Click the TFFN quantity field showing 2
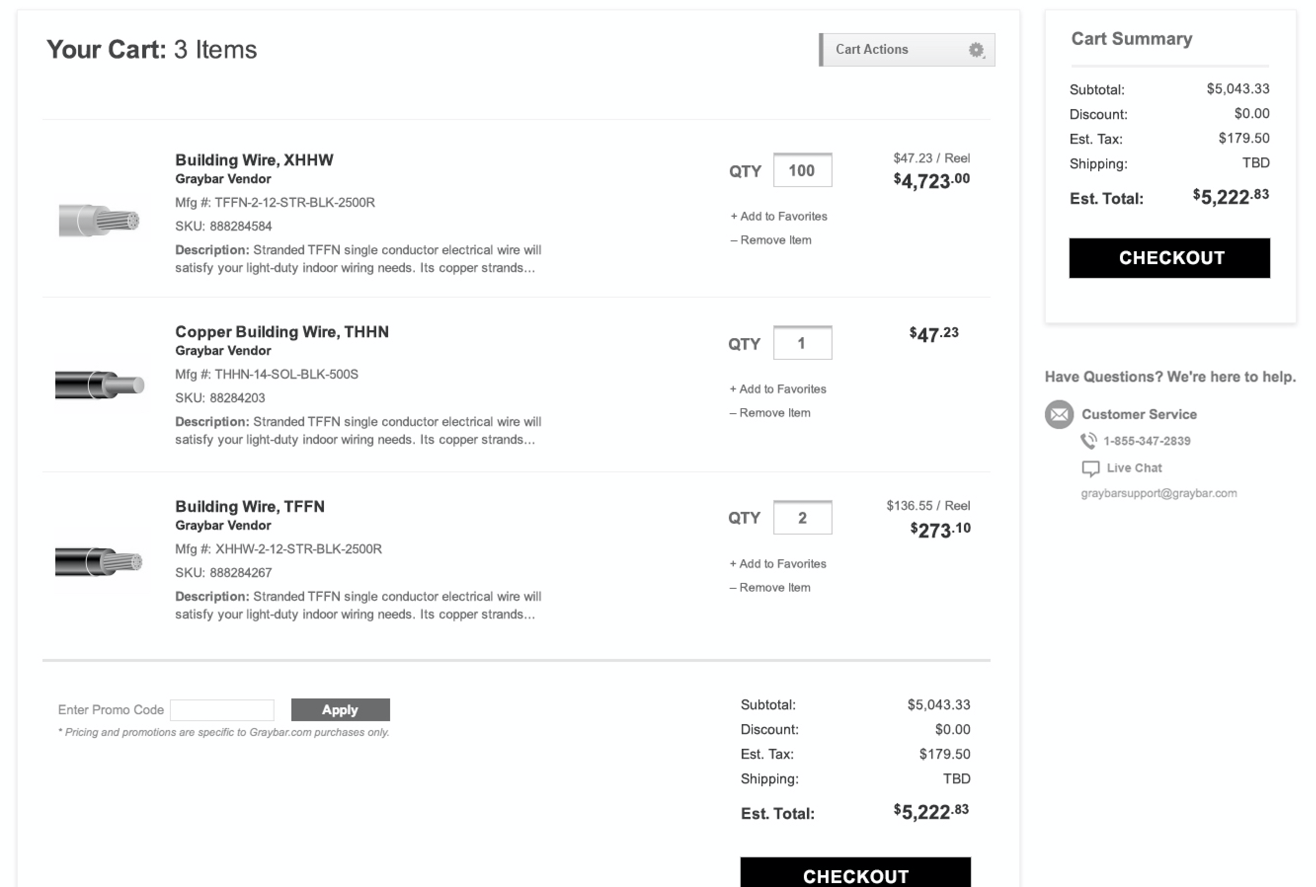1316x887 pixels. tap(802, 518)
